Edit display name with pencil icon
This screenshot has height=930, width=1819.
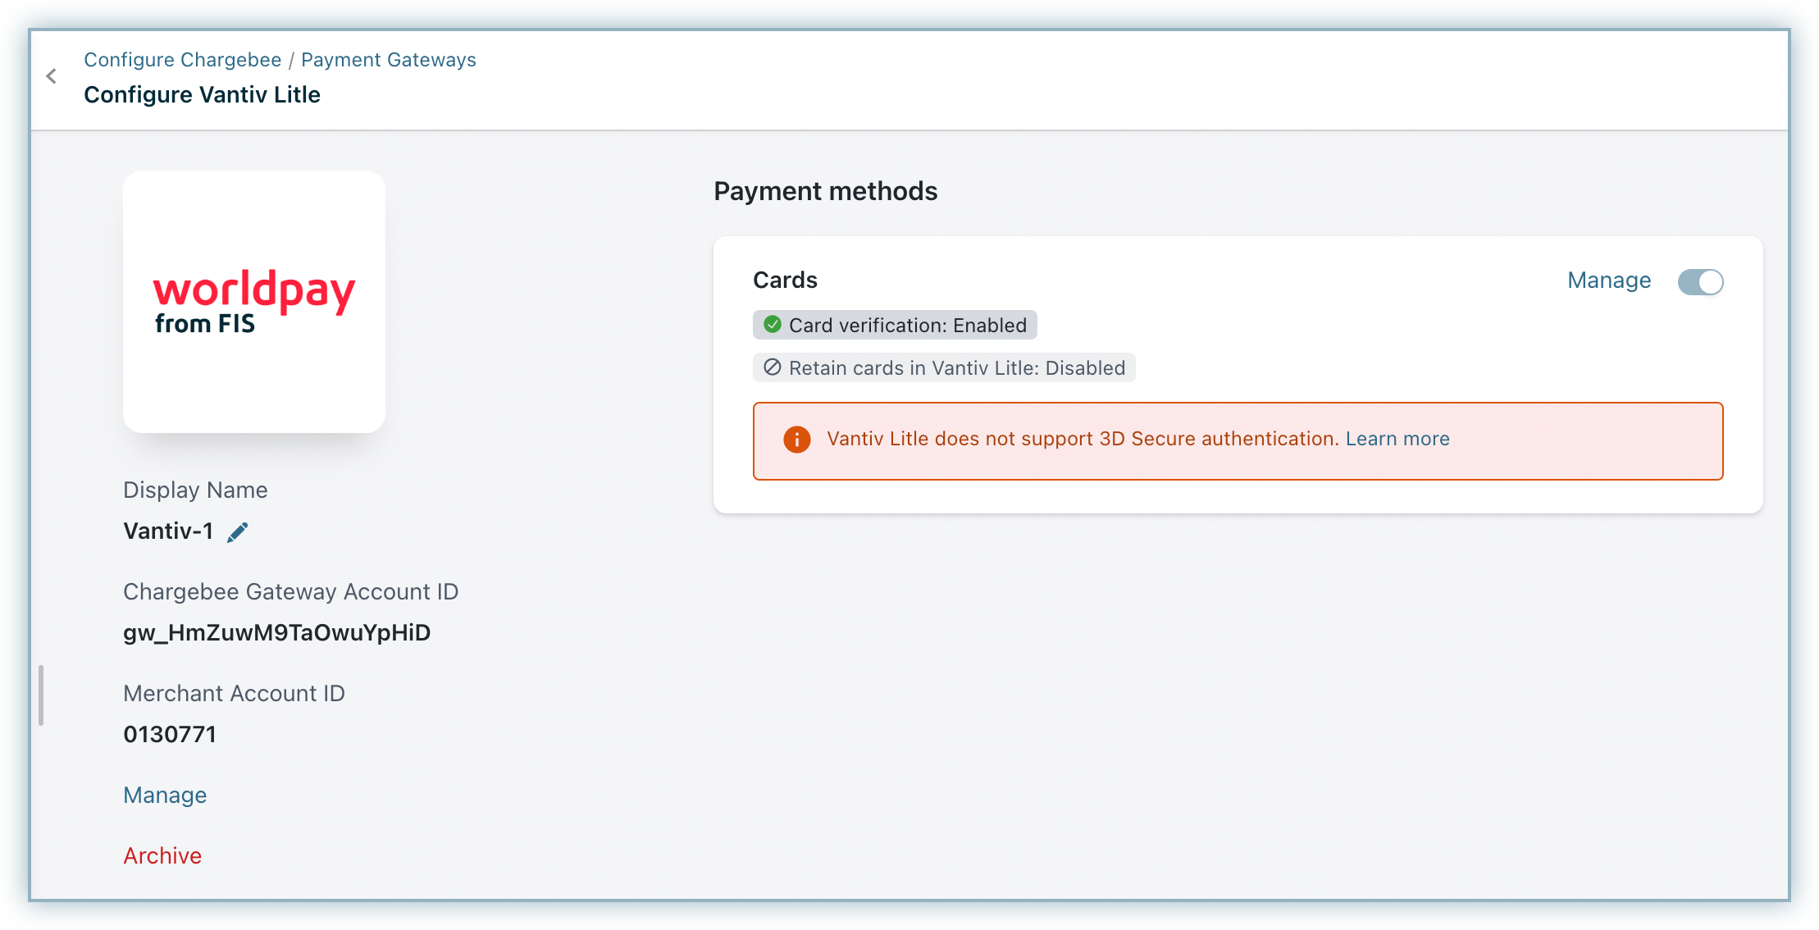tap(237, 532)
